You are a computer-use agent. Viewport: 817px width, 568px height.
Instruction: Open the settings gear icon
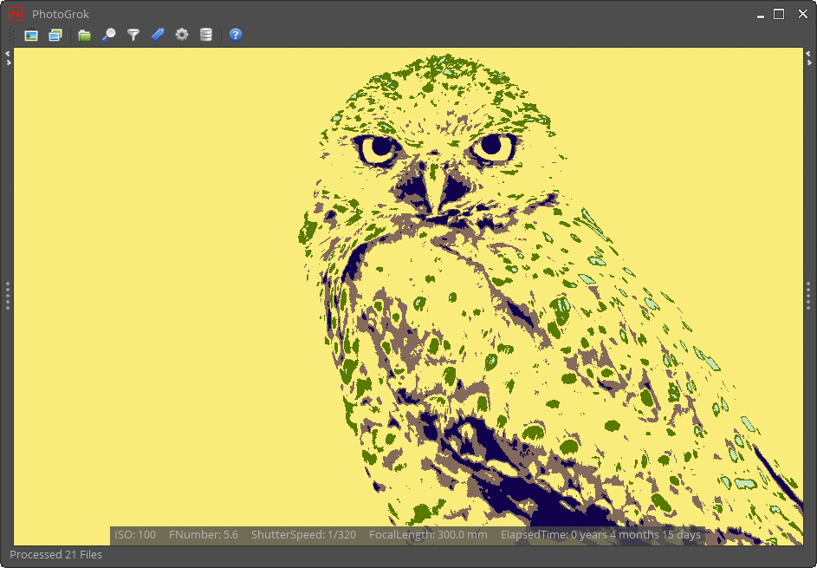click(x=181, y=35)
